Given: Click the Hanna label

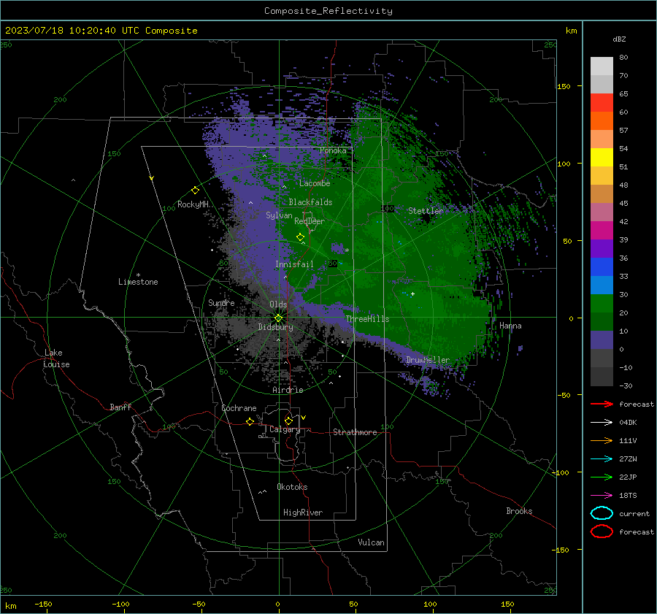Looking at the screenshot, I should (510, 326).
